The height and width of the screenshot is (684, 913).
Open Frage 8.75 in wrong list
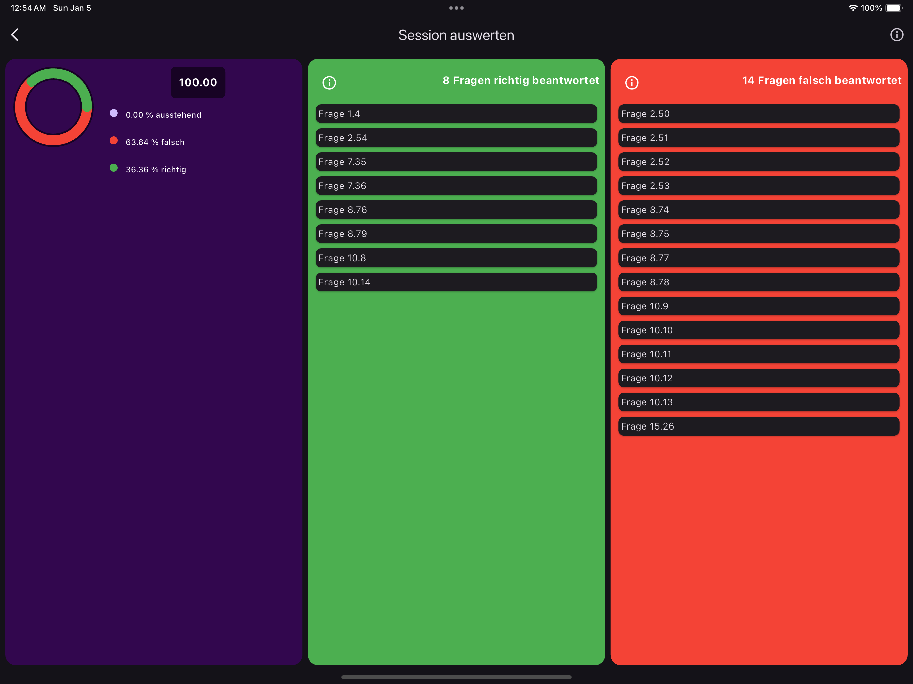tap(759, 234)
